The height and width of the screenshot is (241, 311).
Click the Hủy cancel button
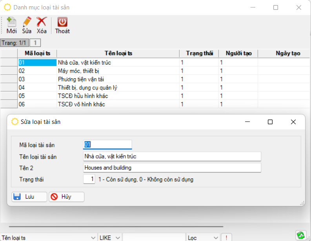click(x=66, y=197)
